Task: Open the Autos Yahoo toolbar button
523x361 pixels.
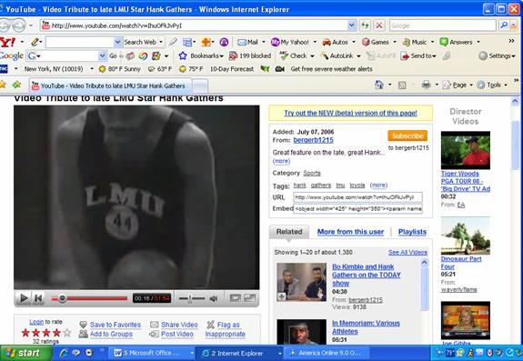Action: [336, 43]
